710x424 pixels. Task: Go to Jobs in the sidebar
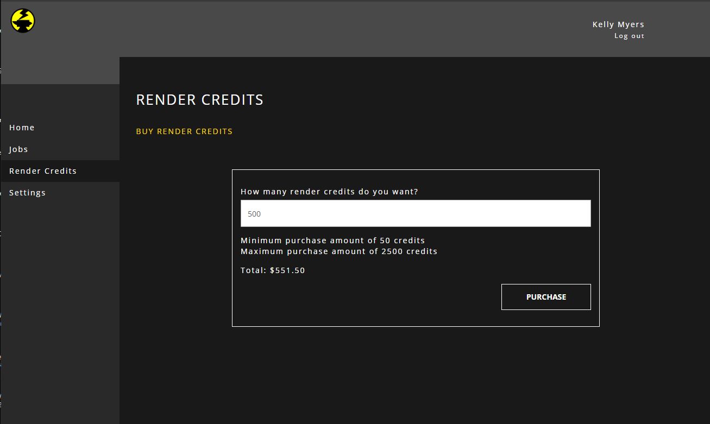(x=18, y=149)
